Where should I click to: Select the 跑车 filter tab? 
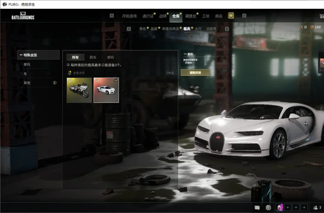tap(93, 58)
